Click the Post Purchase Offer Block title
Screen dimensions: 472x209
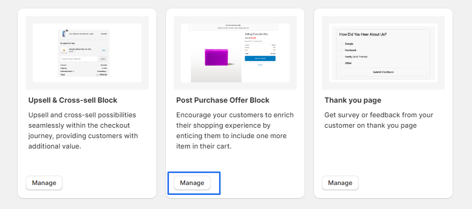click(223, 100)
